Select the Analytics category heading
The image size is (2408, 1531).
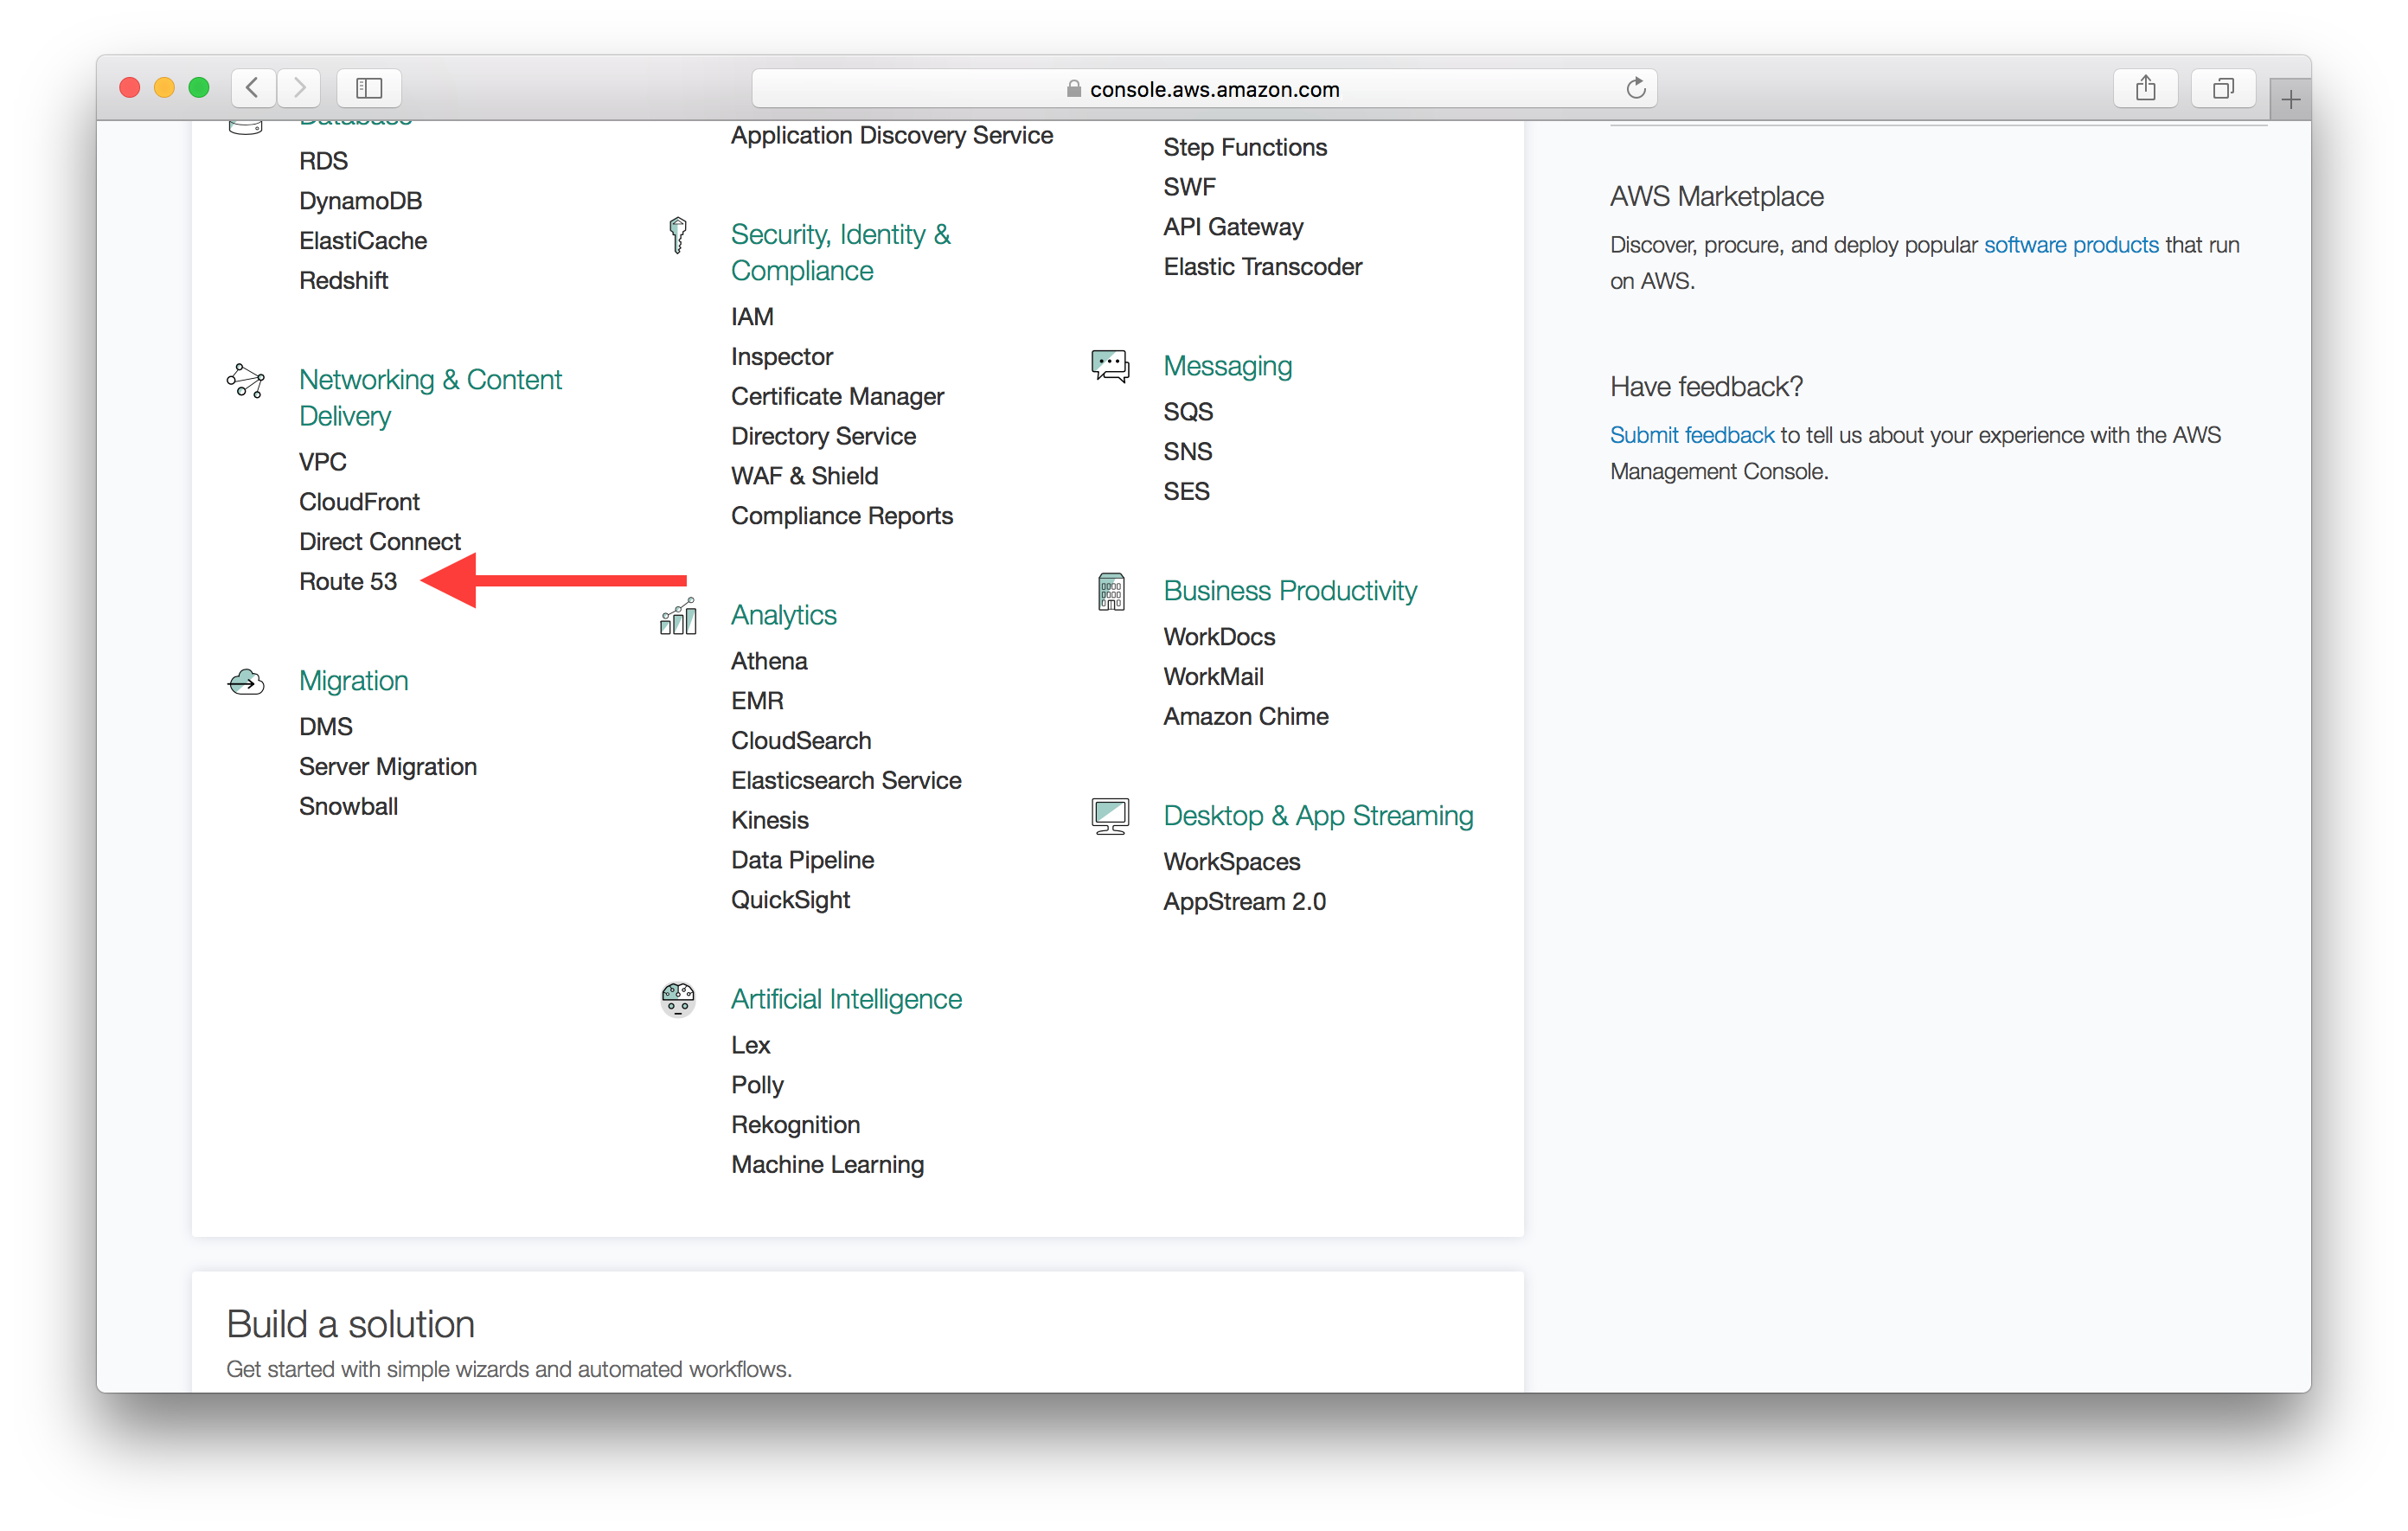pos(783,615)
